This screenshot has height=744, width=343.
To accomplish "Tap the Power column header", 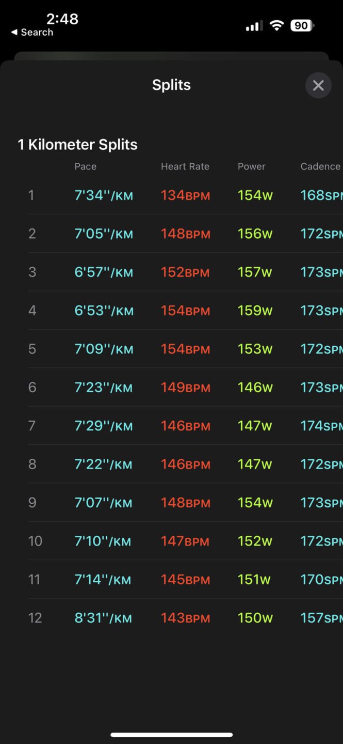I will pos(252,166).
